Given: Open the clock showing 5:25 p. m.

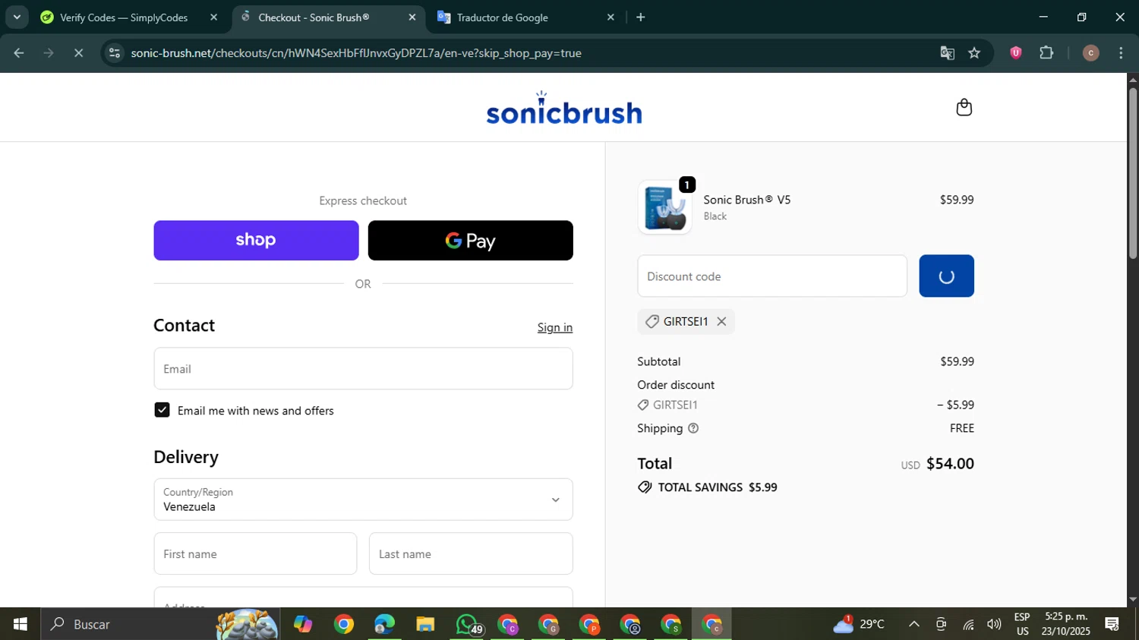Looking at the screenshot, I should click(x=1066, y=624).
